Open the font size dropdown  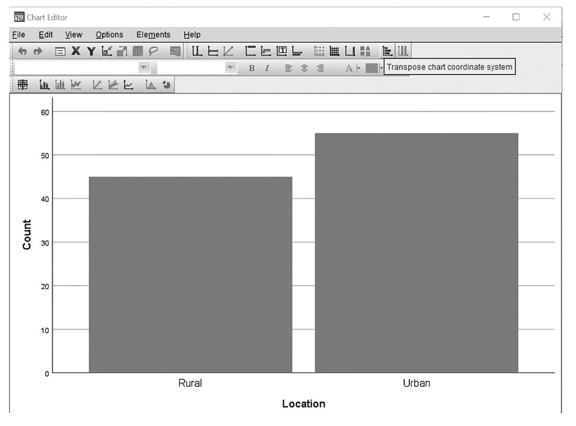point(231,67)
